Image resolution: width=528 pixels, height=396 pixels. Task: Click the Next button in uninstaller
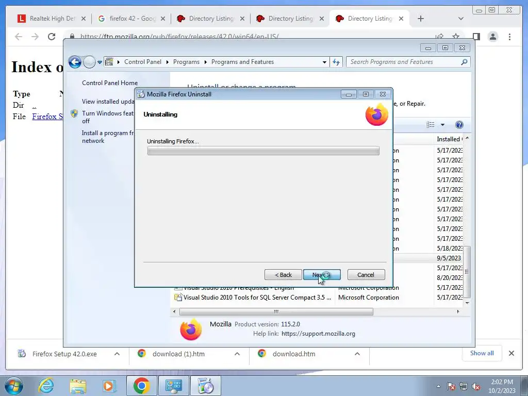322,275
